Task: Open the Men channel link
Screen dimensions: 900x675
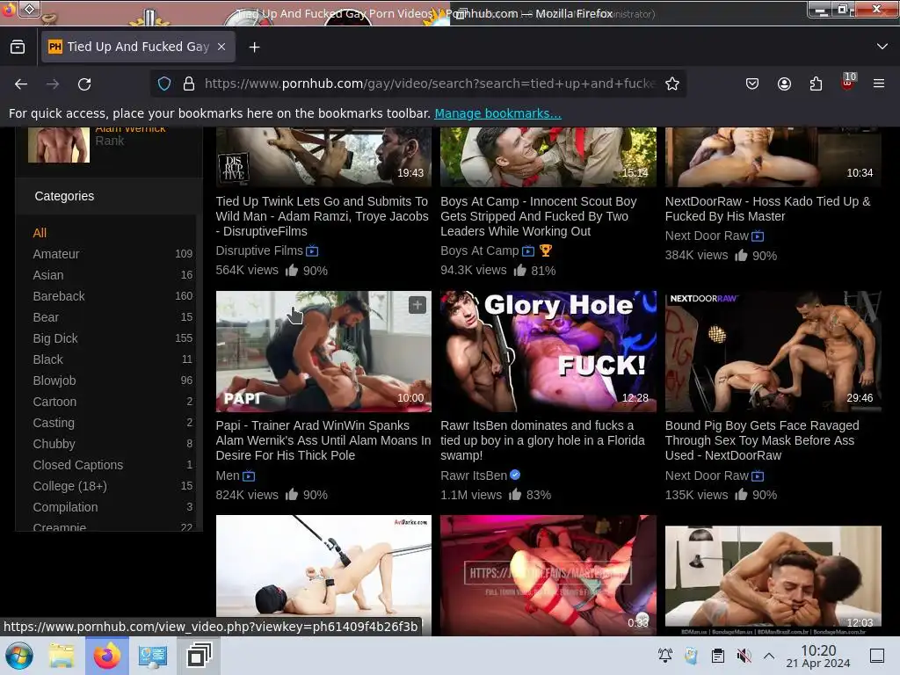Action: pyautogui.click(x=228, y=475)
